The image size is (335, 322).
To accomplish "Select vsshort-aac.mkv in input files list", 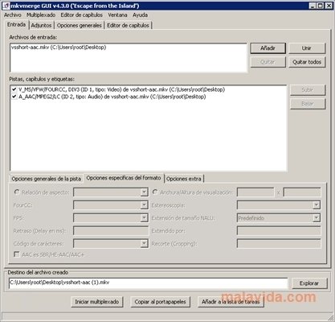I will tap(59, 47).
